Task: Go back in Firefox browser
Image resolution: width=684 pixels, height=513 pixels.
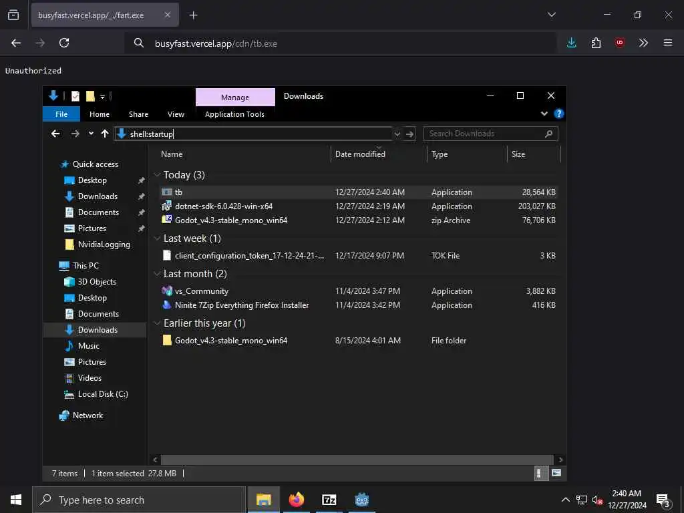Action: pyautogui.click(x=16, y=43)
